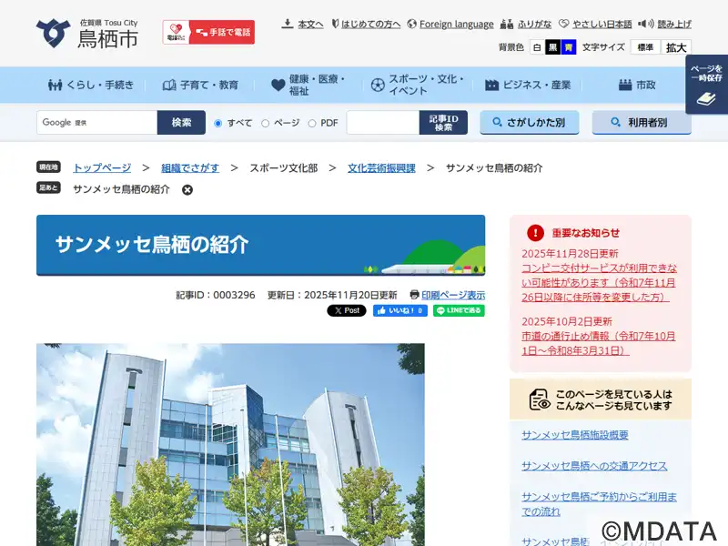Click the 現在地 breadcrumb label
728x546 pixels.
click(x=49, y=167)
